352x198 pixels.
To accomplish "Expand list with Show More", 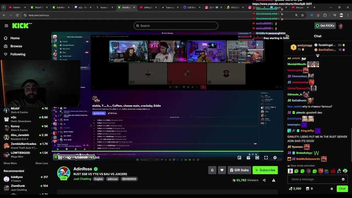I will (10, 163).
